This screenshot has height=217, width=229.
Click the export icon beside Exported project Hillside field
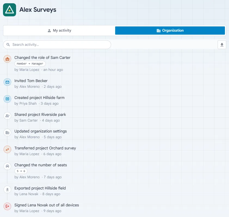[7, 189]
